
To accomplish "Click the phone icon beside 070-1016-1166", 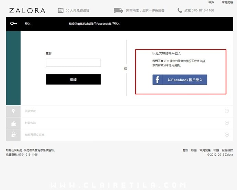I will [x=180, y=10].
